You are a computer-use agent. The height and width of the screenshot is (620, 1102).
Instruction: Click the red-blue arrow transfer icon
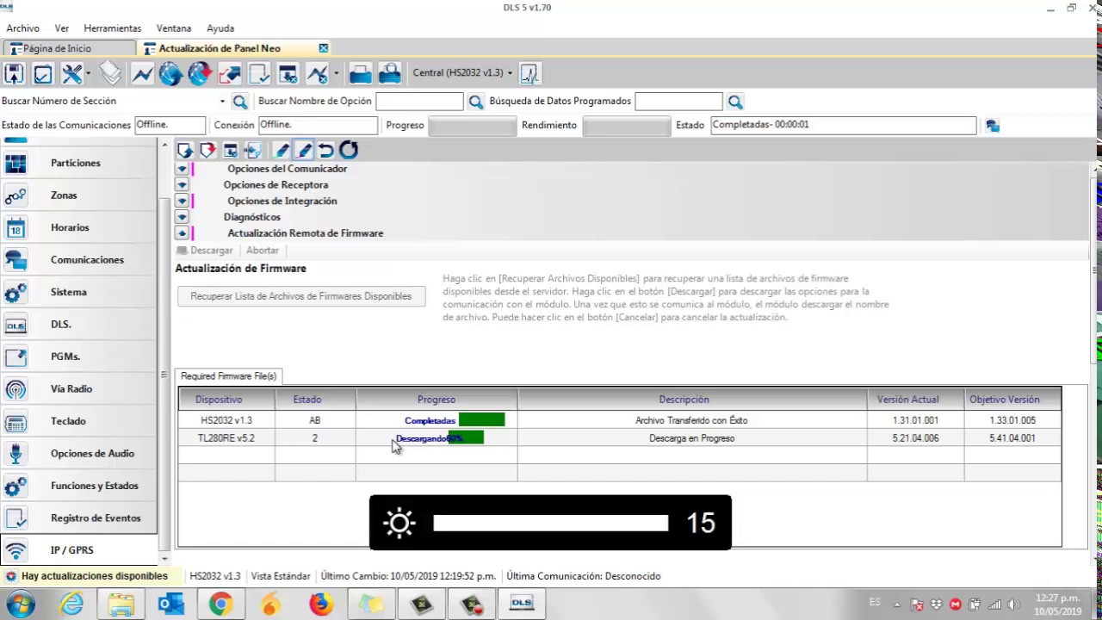230,73
